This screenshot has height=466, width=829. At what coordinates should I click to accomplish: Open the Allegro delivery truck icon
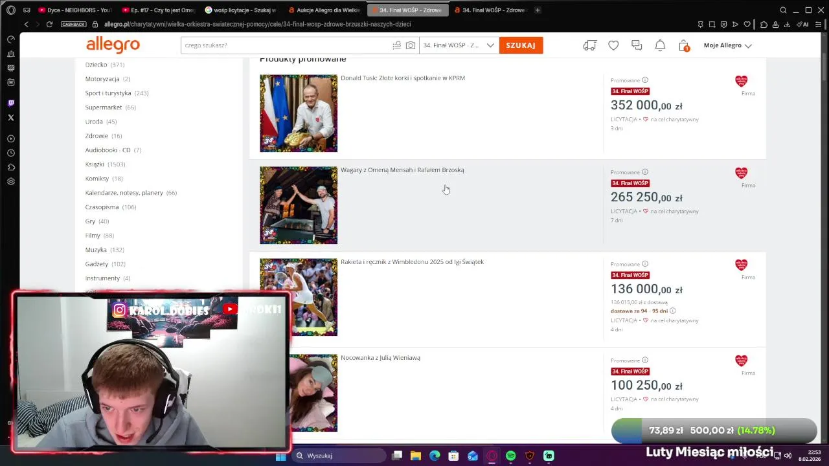pos(589,45)
